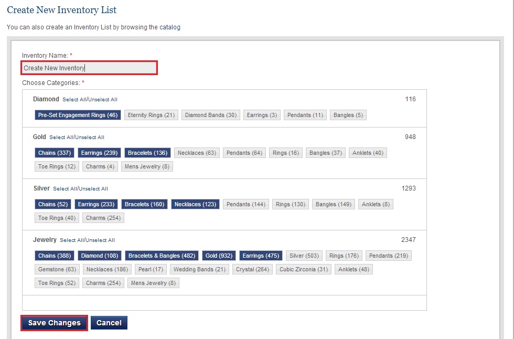This screenshot has height=339, width=514.
Task: Click Unselect All in the Gold section
Action: click(x=90, y=137)
